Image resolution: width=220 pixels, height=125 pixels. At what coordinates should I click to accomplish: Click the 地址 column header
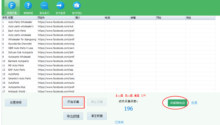point(200,18)
